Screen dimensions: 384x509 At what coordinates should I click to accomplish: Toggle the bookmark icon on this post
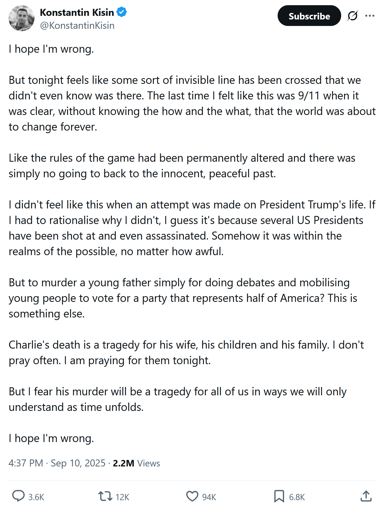[279, 496]
